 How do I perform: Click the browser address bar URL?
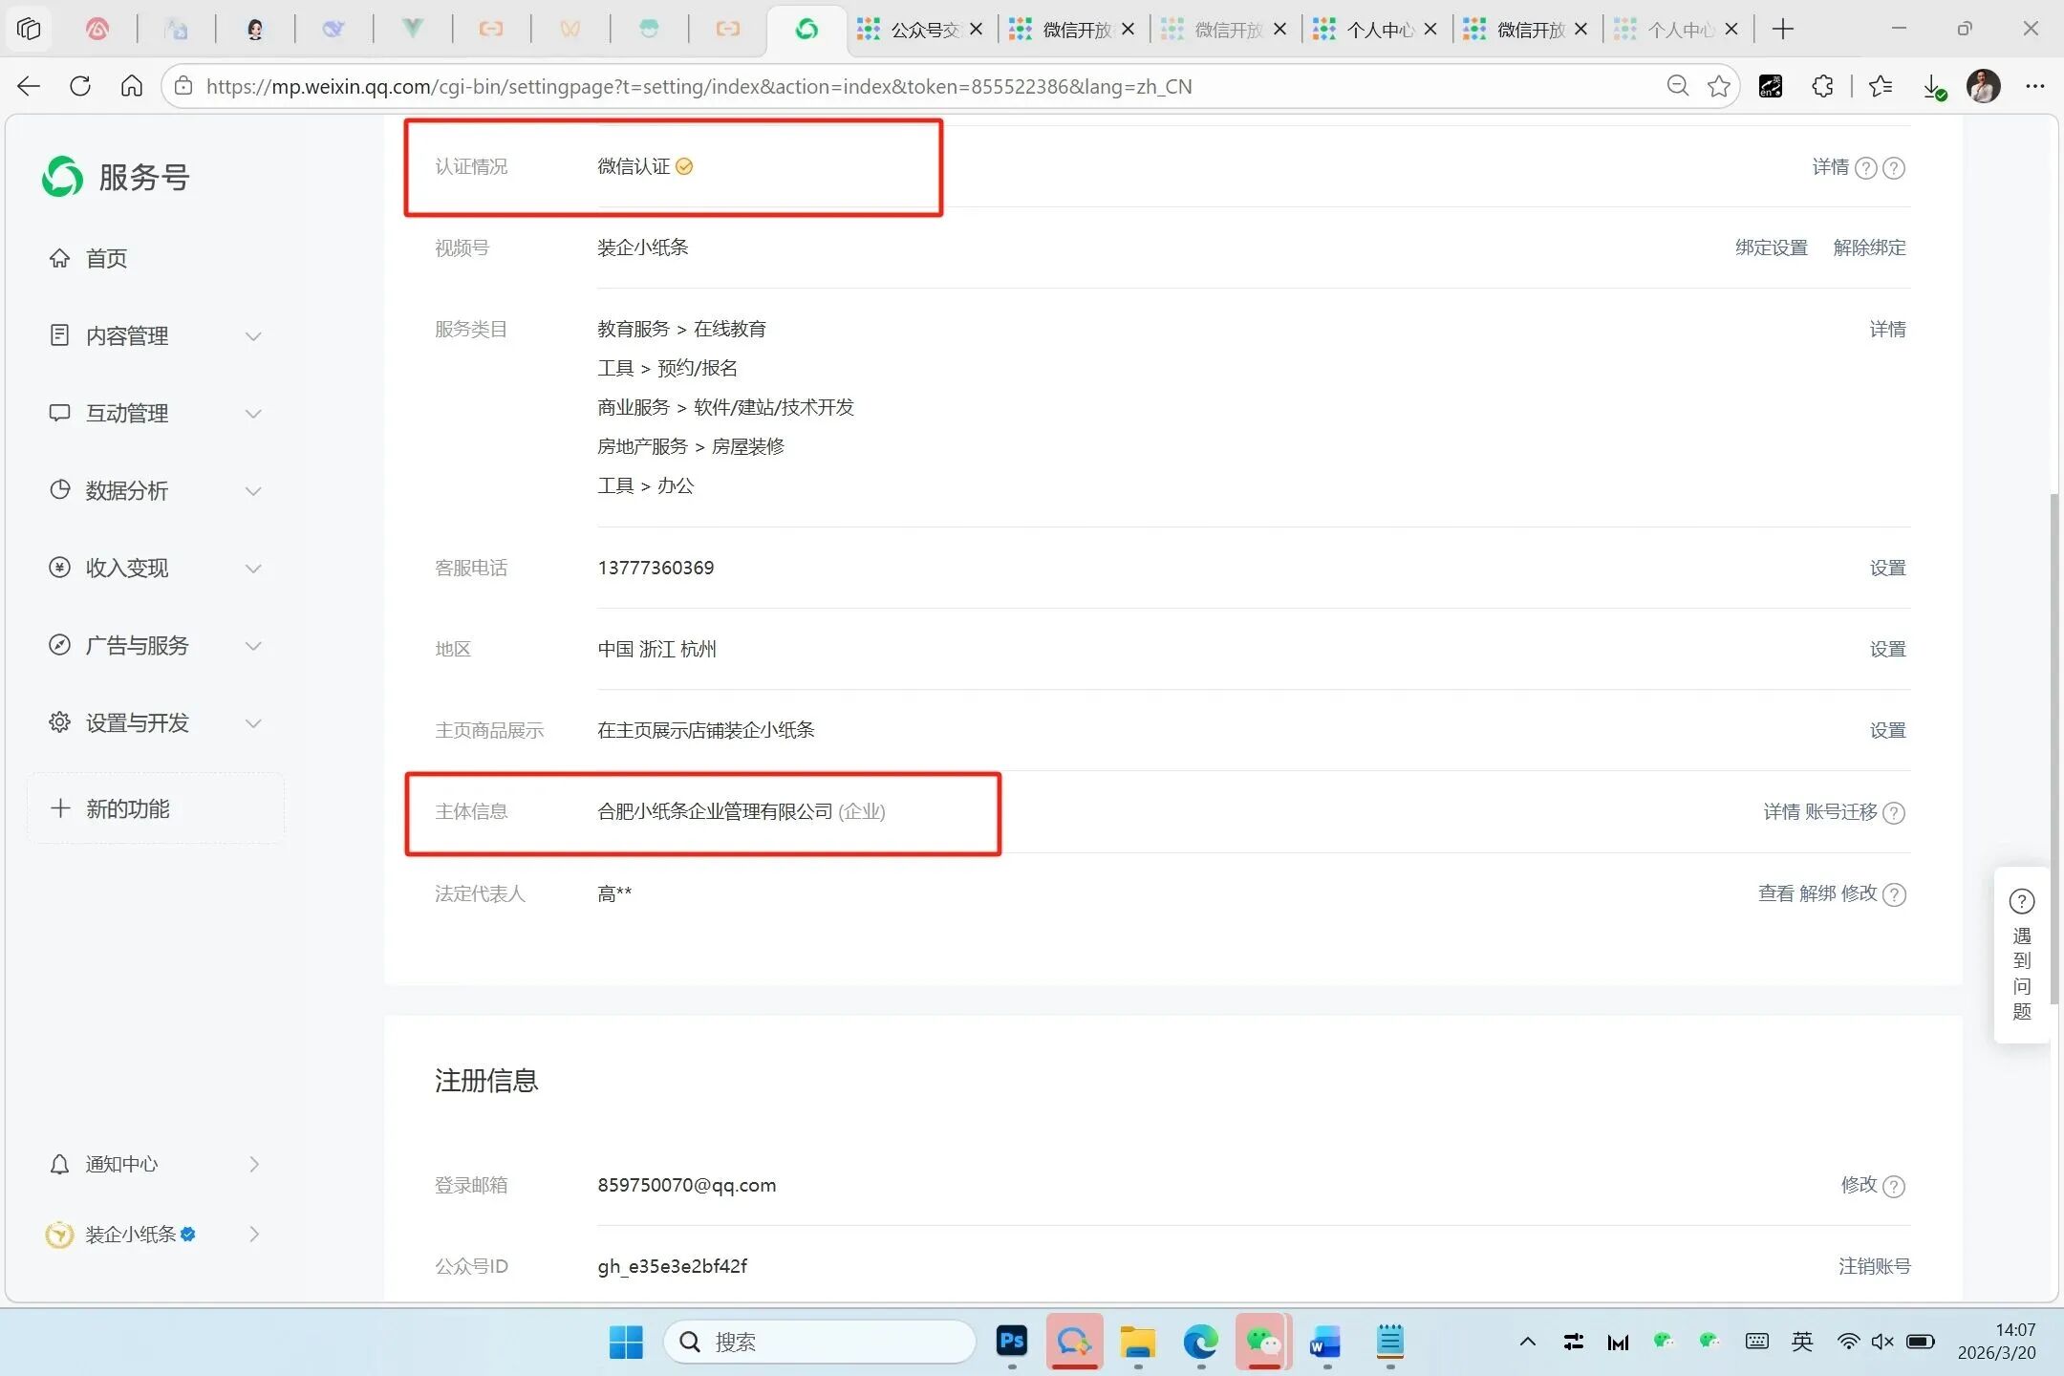point(698,86)
